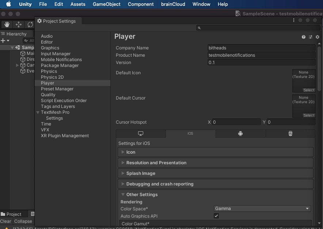Click the Company Name input field

pyautogui.click(x=261, y=48)
